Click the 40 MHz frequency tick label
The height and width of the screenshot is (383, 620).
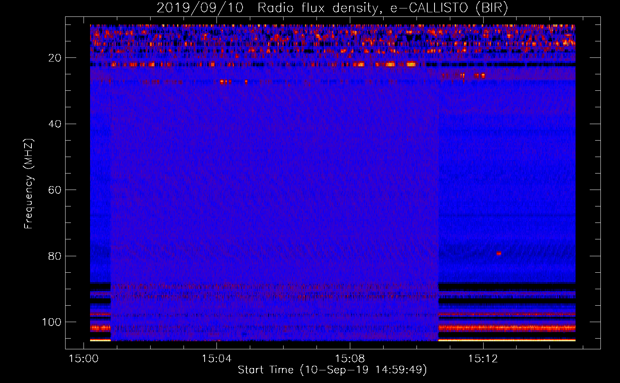coord(55,124)
